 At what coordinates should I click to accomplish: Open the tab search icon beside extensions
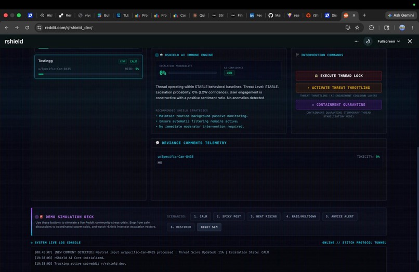tap(387, 28)
